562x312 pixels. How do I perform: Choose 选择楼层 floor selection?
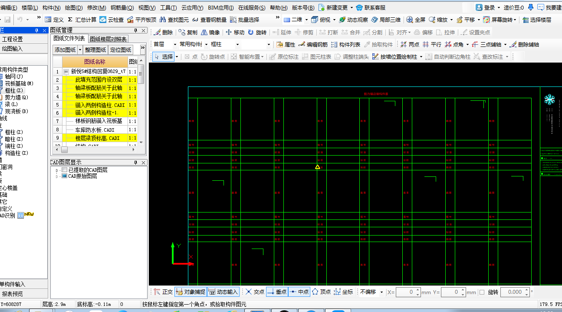(x=536, y=20)
